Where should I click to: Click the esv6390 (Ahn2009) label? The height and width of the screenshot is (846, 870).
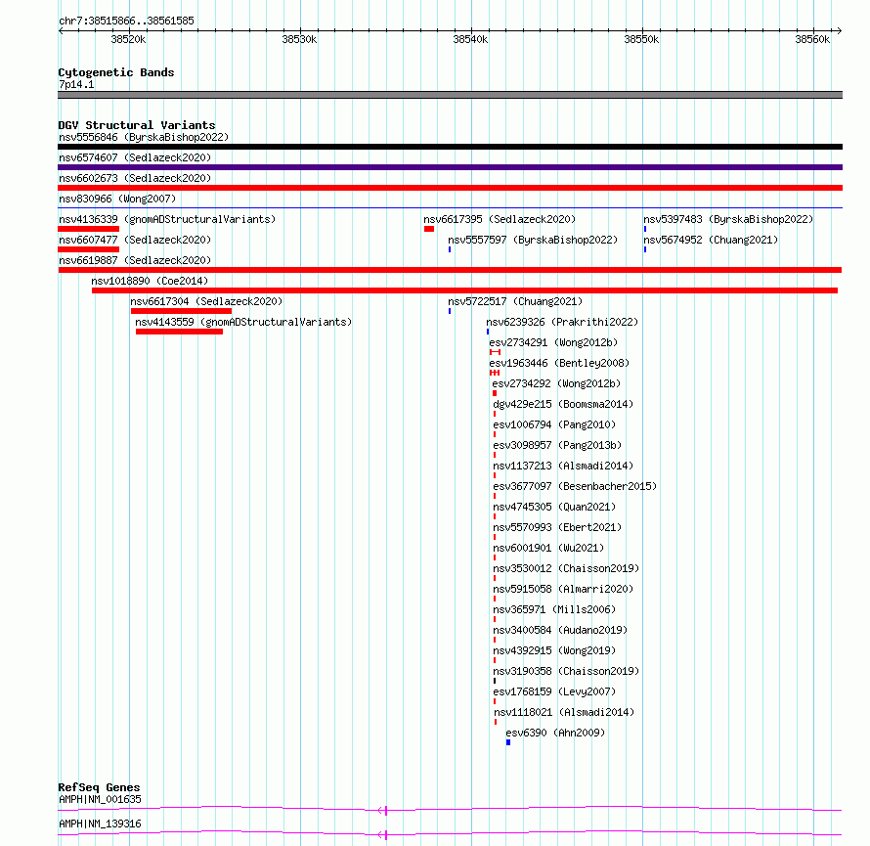pyautogui.click(x=555, y=733)
